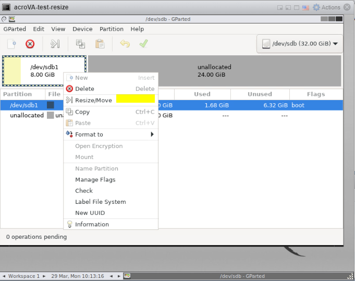Image resolution: width=355 pixels, height=281 pixels.
Task: Choose Check in the context menu
Action: pyautogui.click(x=111, y=191)
